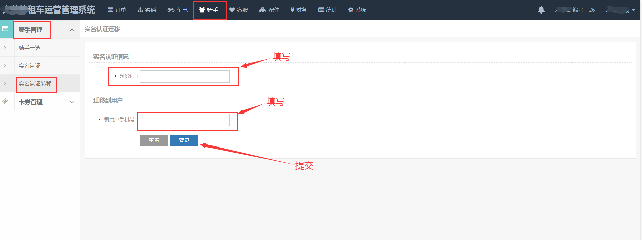Viewport: 642px width, 240px height.
Task: Click the gray 重置 reset button
Action: click(x=154, y=140)
